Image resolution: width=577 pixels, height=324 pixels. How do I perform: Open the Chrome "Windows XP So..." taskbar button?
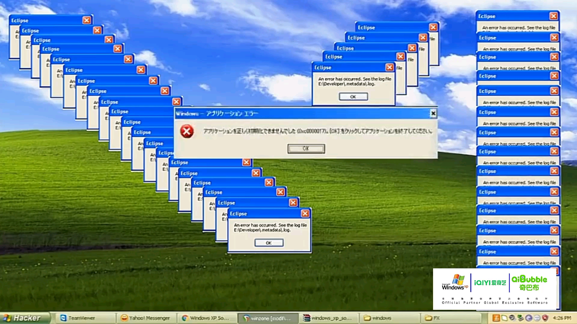tap(207, 318)
